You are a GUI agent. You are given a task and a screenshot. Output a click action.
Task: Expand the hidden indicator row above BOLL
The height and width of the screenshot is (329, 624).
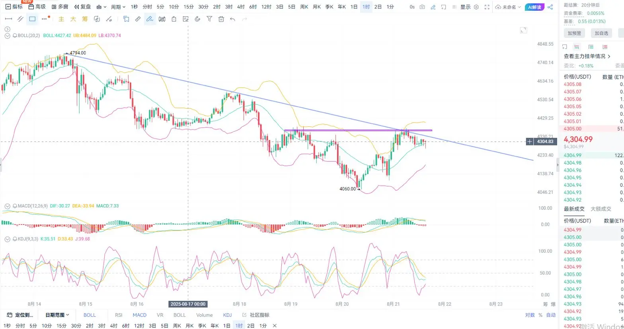[8, 29]
